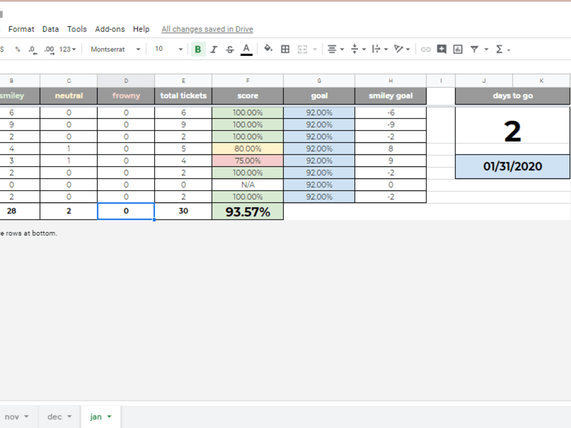Viewport: 571px width, 428px height.
Task: Format as percent
Action: (18, 49)
